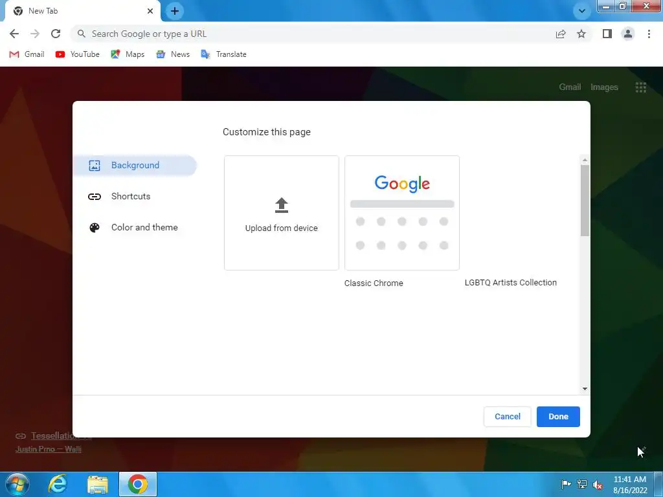Click the Justin Prno attribution link
This screenshot has width=663, height=497.
click(48, 449)
